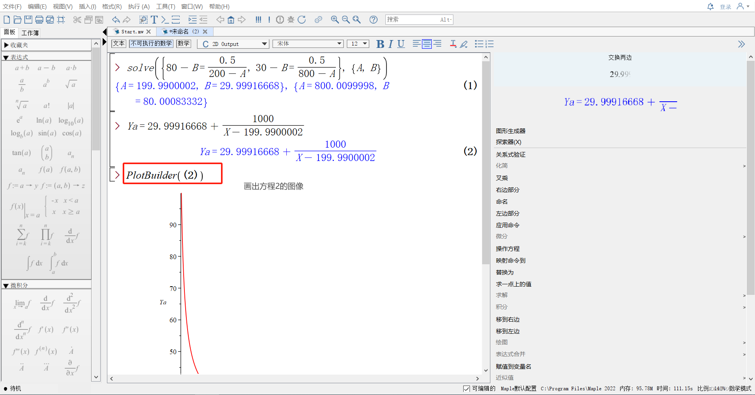The width and height of the screenshot is (755, 395).
Task: Enable the 可编辑的 checkbox in status bar
Action: (x=466, y=389)
